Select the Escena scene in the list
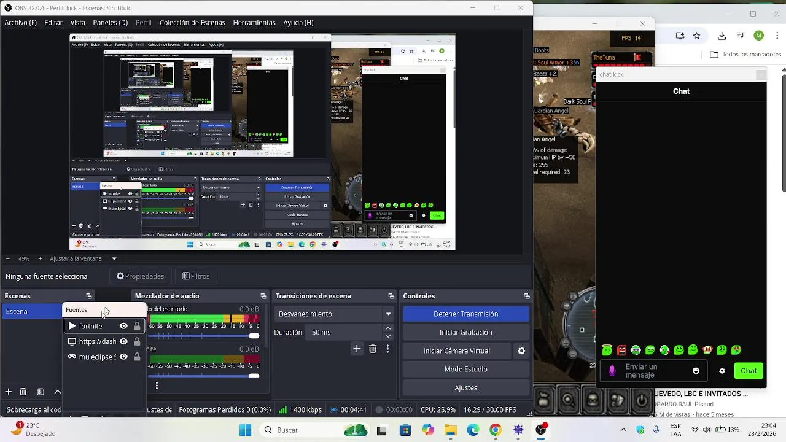This screenshot has width=786, height=442. [32, 311]
